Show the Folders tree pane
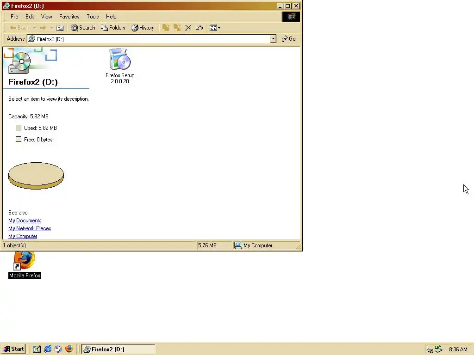The width and height of the screenshot is (474, 355). tap(113, 28)
